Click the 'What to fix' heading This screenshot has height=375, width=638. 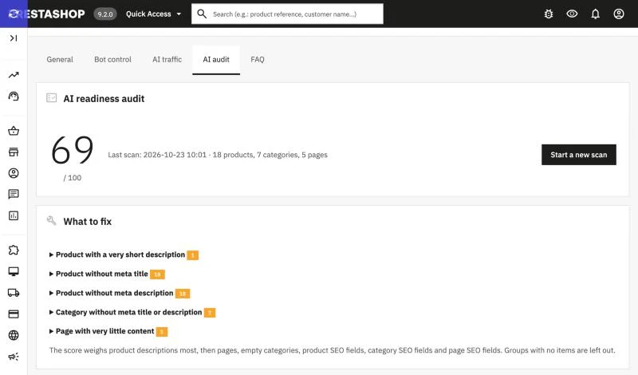pos(88,222)
